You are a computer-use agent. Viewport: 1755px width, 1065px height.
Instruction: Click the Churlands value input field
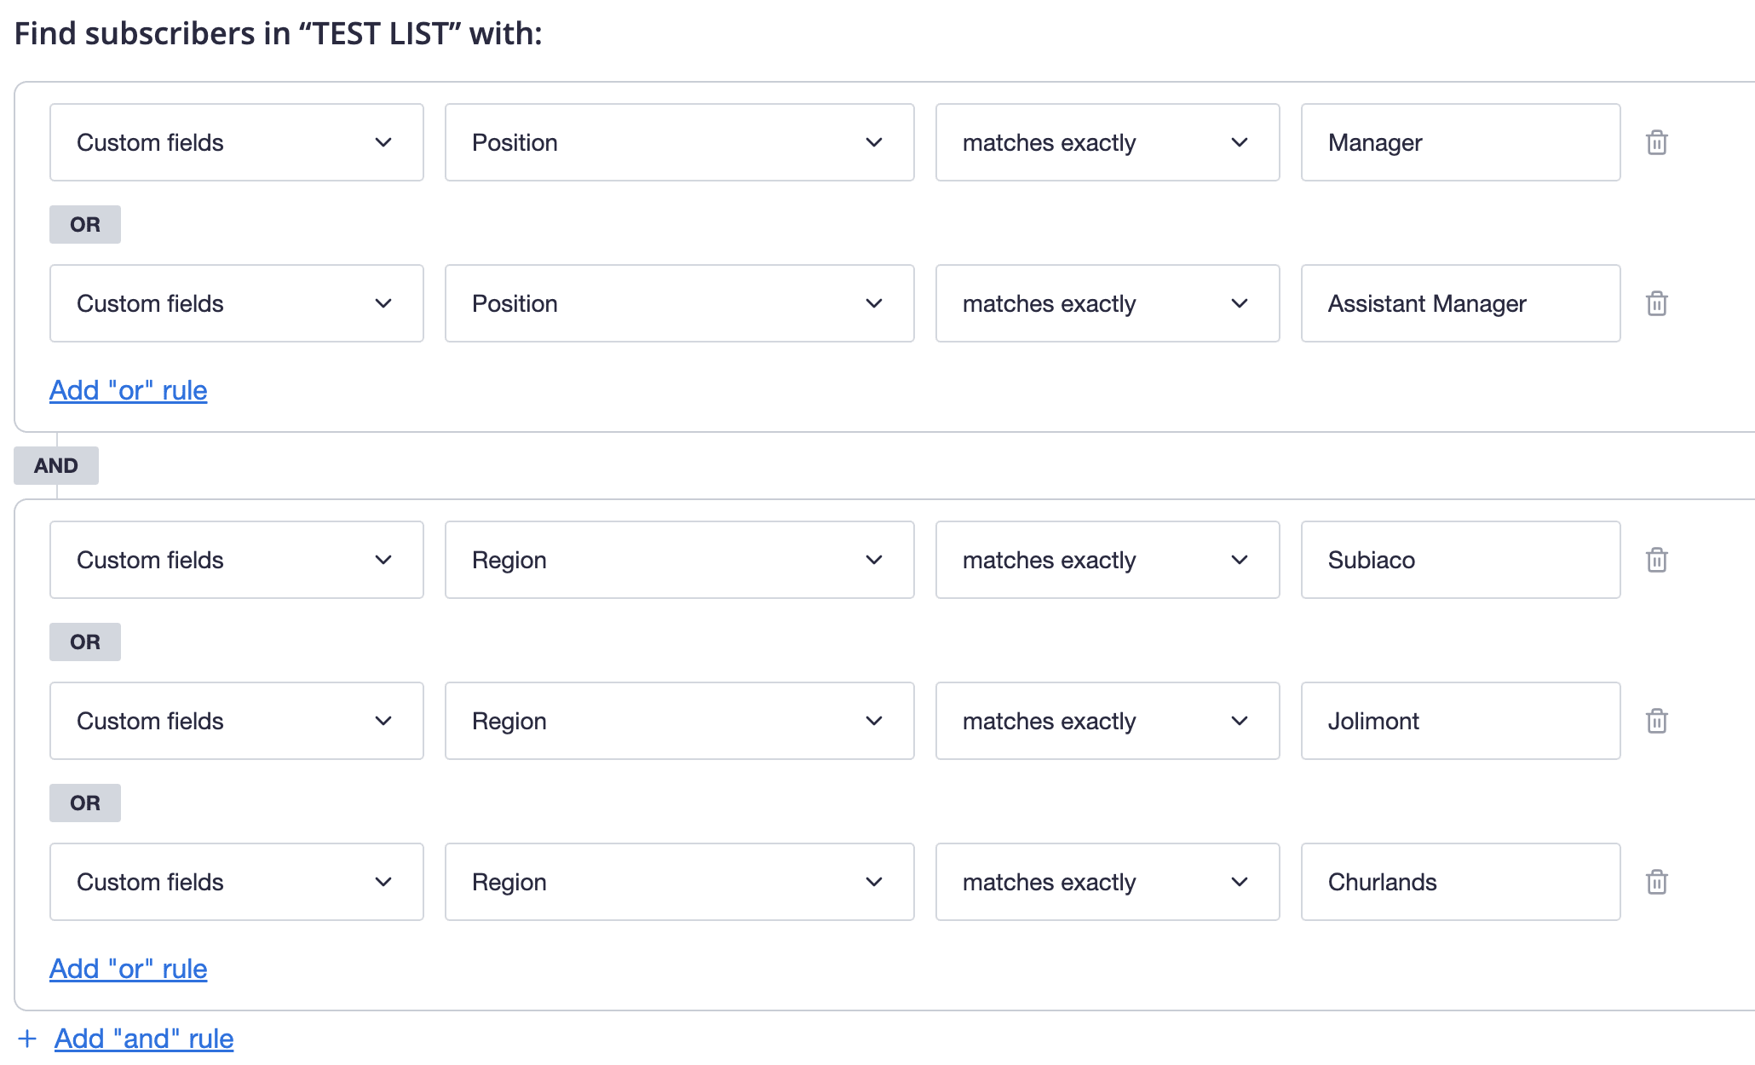[x=1459, y=882]
